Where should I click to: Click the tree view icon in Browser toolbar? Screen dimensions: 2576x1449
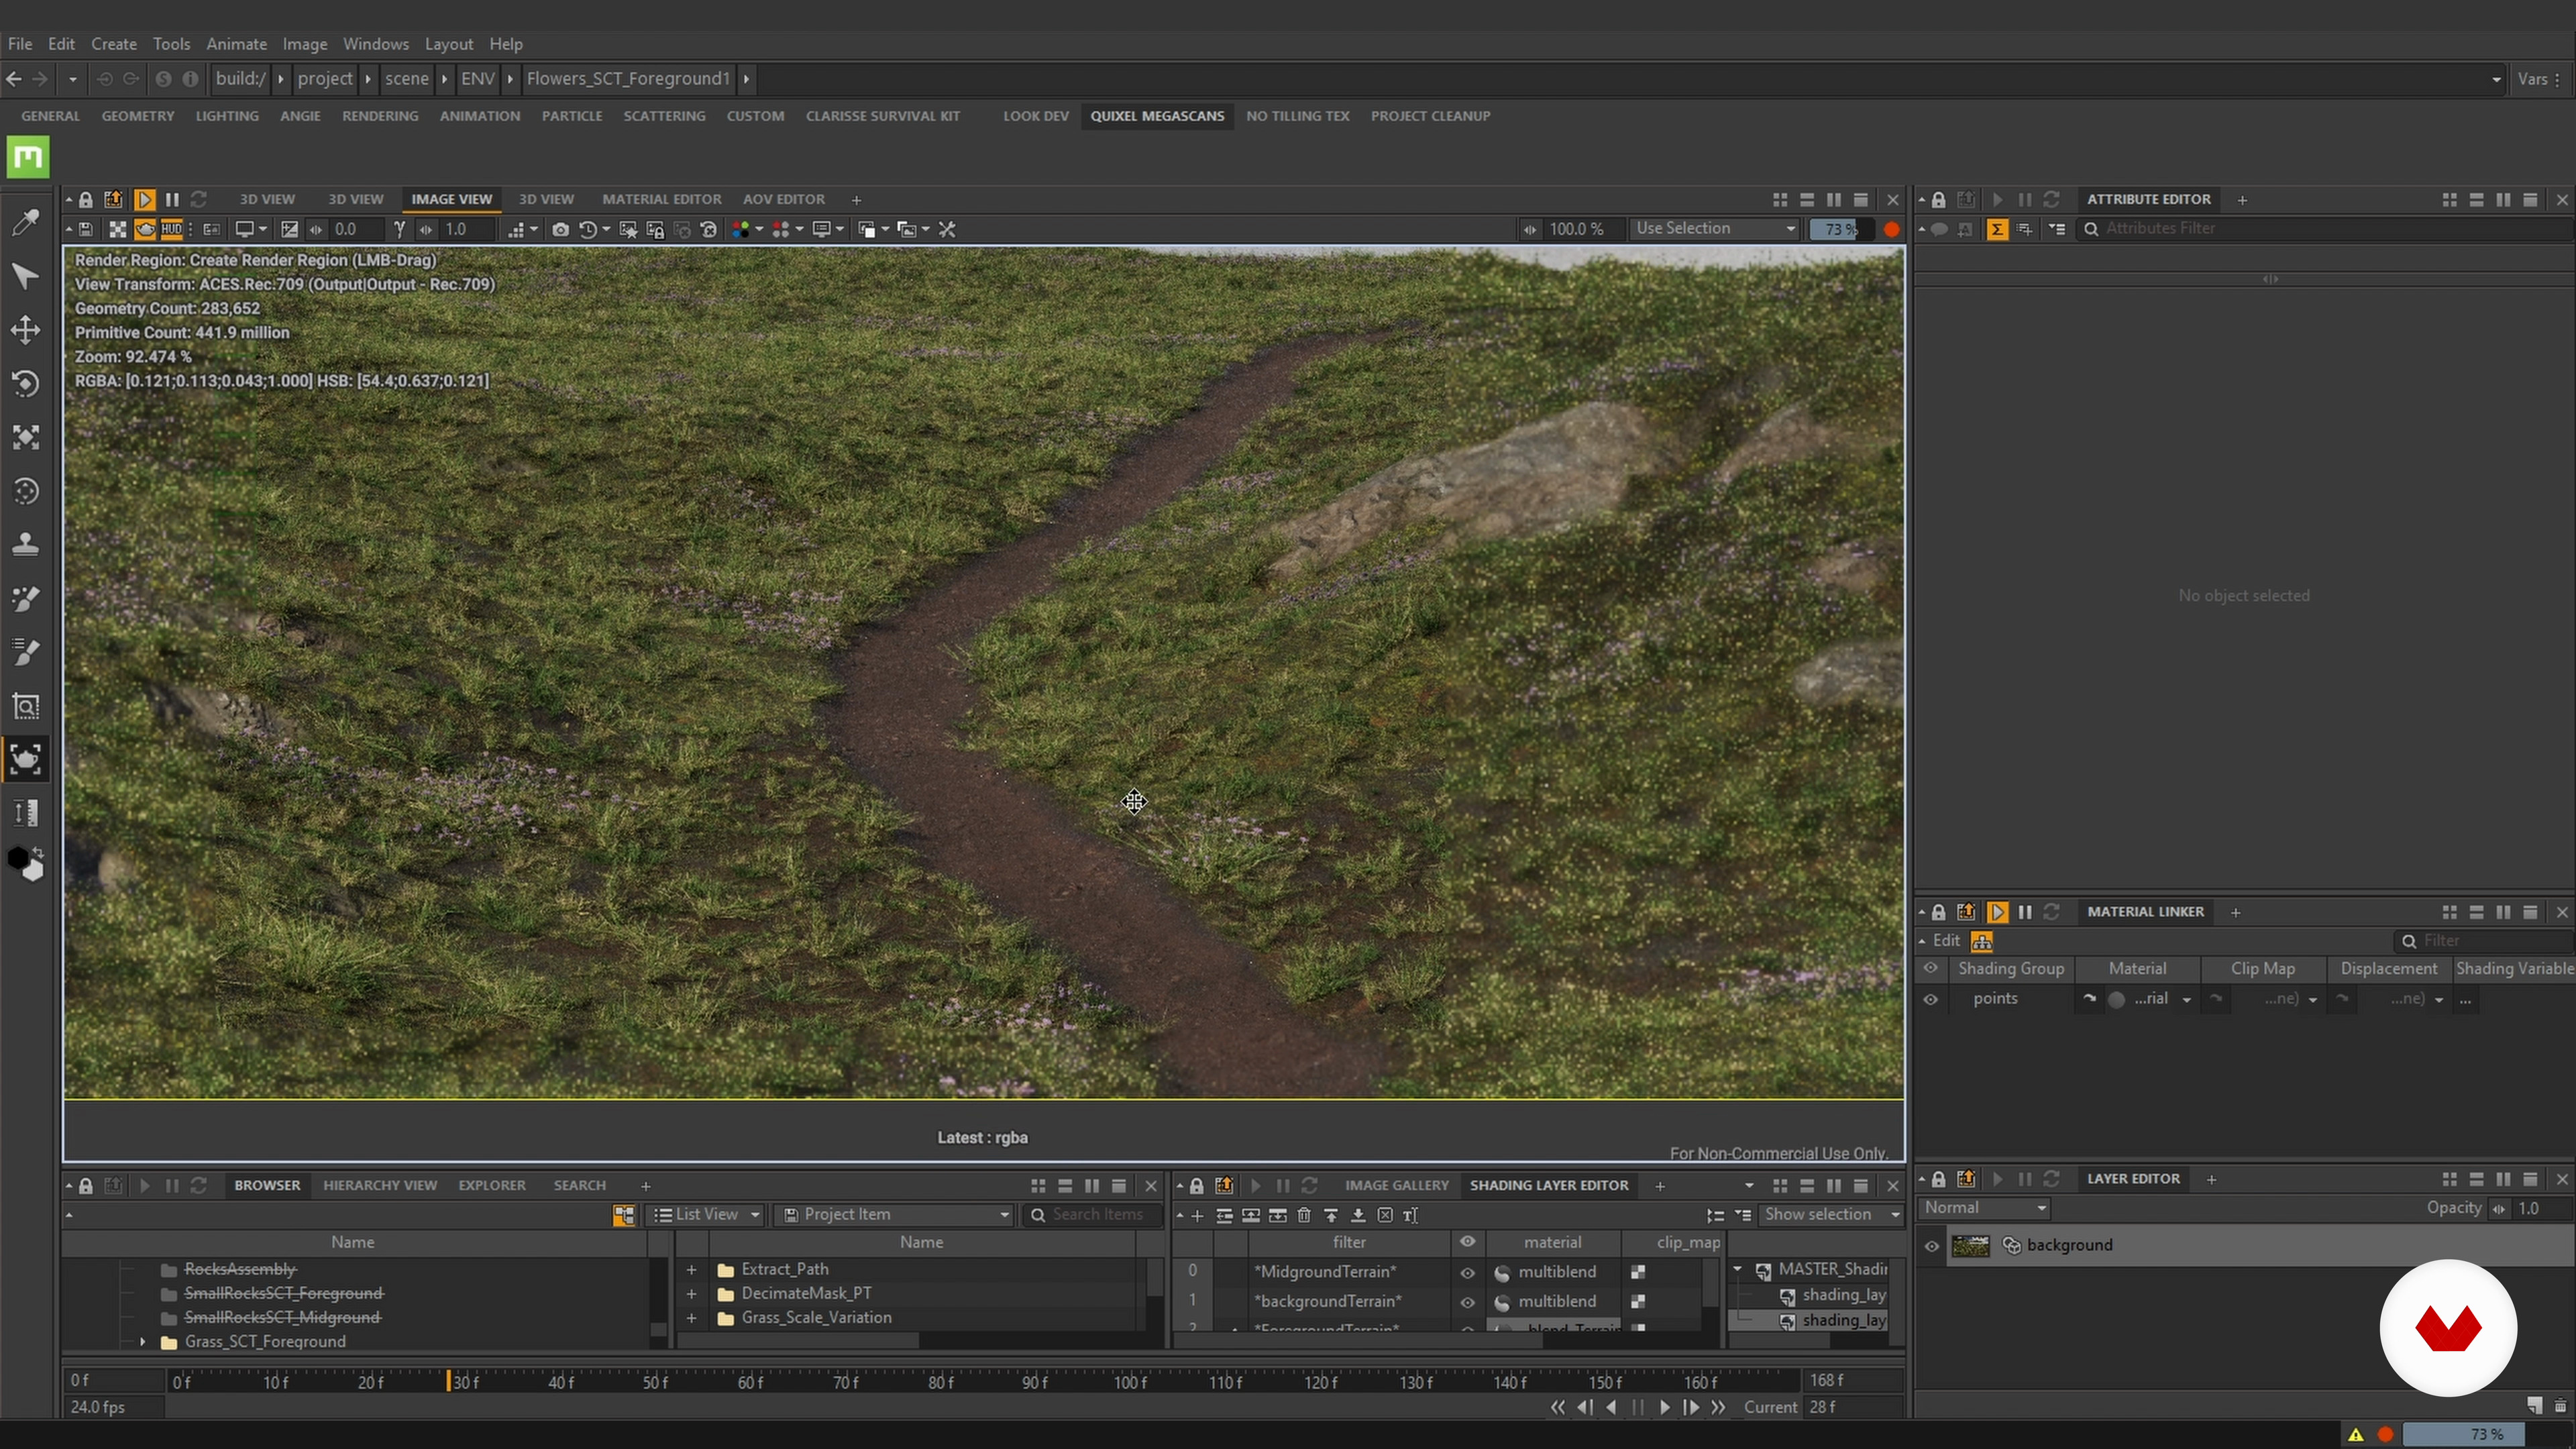[x=624, y=1214]
